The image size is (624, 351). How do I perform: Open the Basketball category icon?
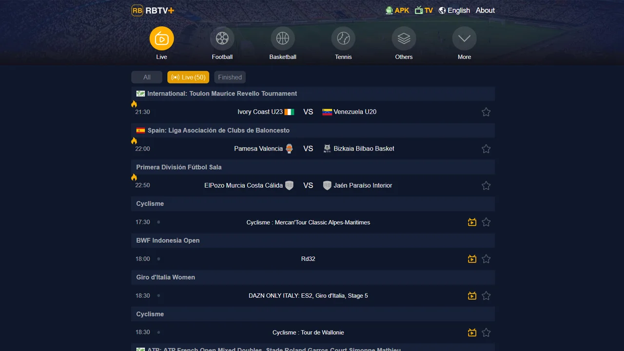point(283,39)
